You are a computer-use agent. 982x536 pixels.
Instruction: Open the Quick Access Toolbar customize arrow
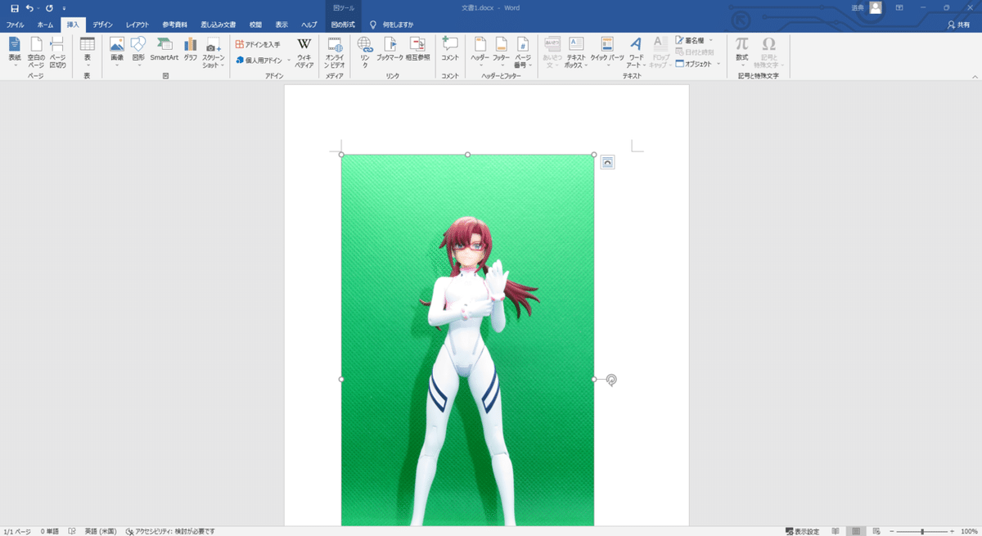coord(64,8)
